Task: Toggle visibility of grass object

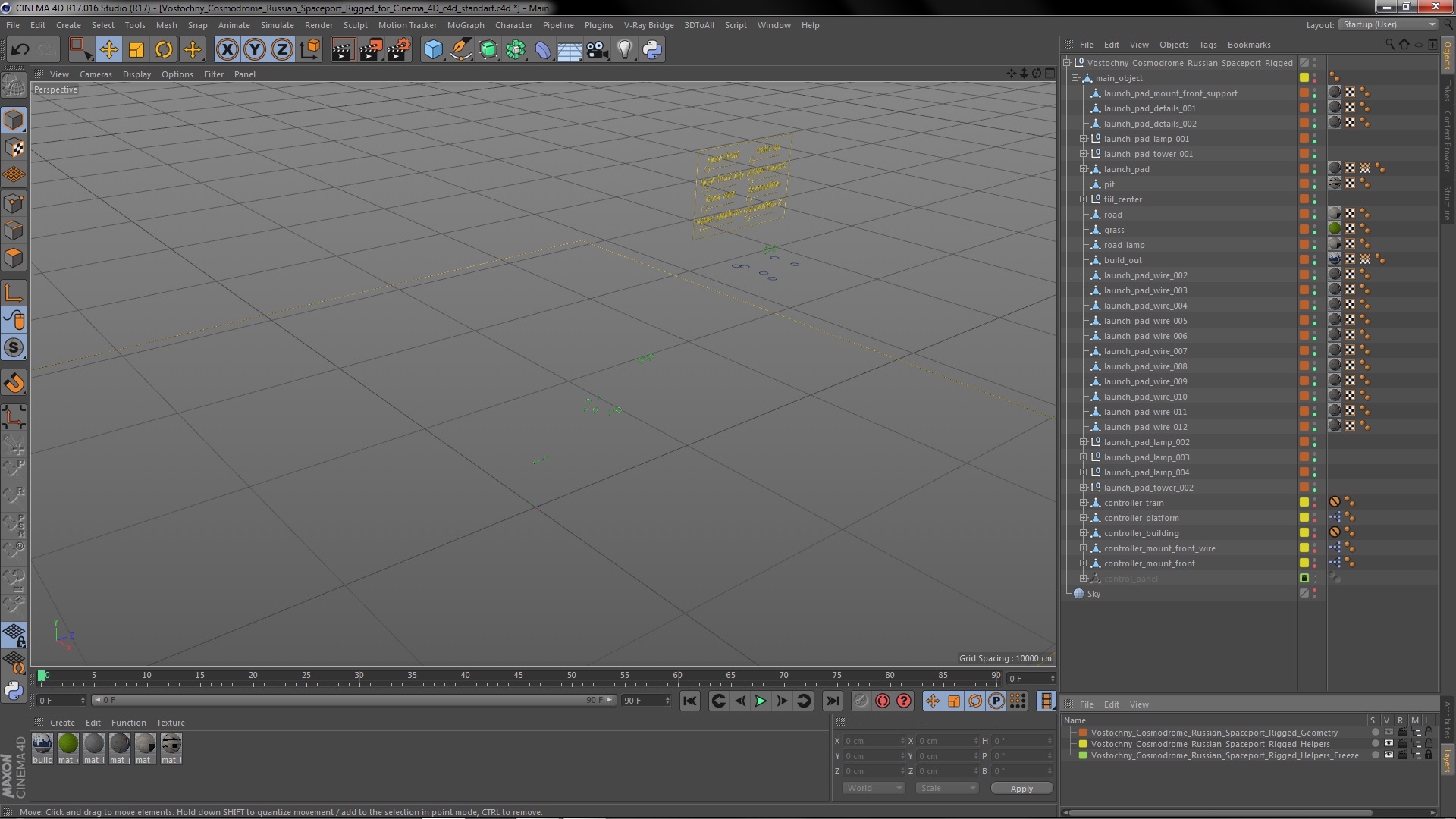Action: [1314, 229]
